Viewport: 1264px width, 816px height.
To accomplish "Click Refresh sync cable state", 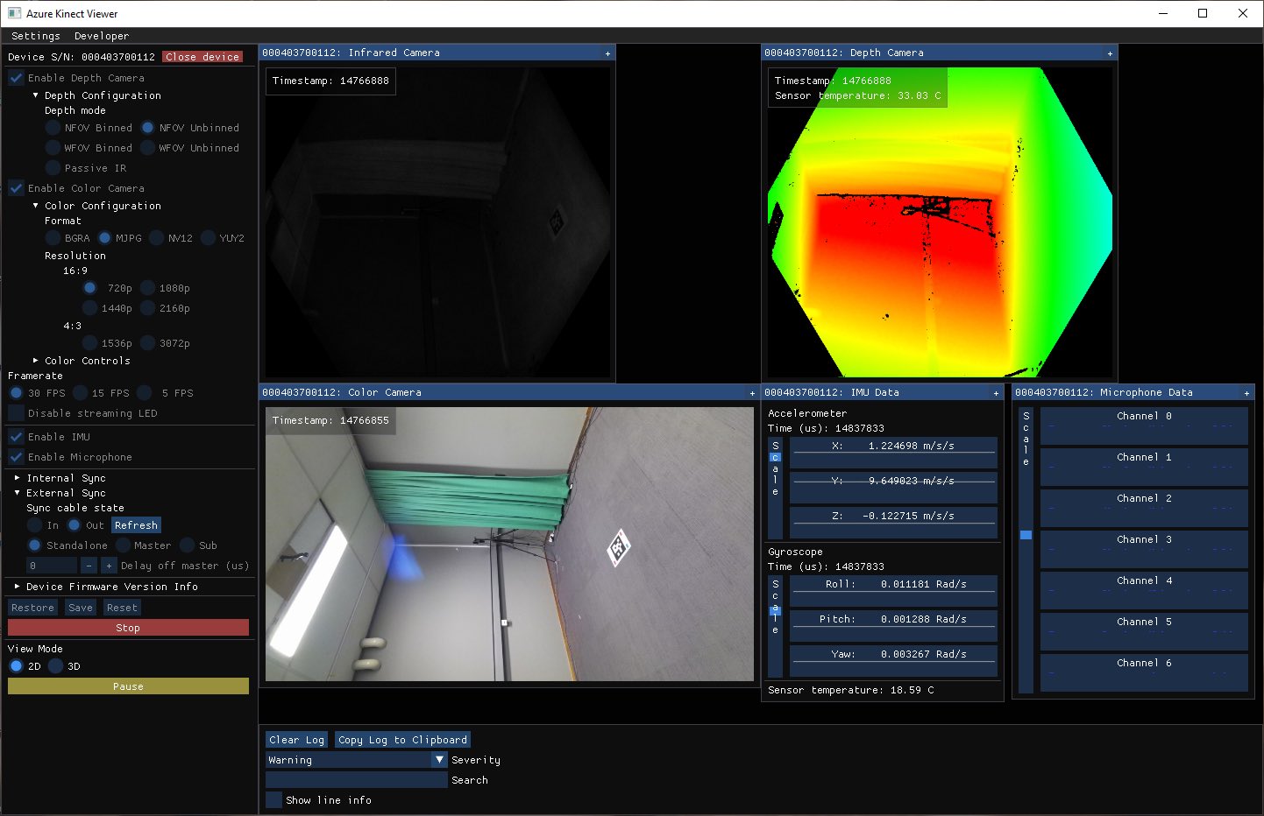I will [x=136, y=525].
